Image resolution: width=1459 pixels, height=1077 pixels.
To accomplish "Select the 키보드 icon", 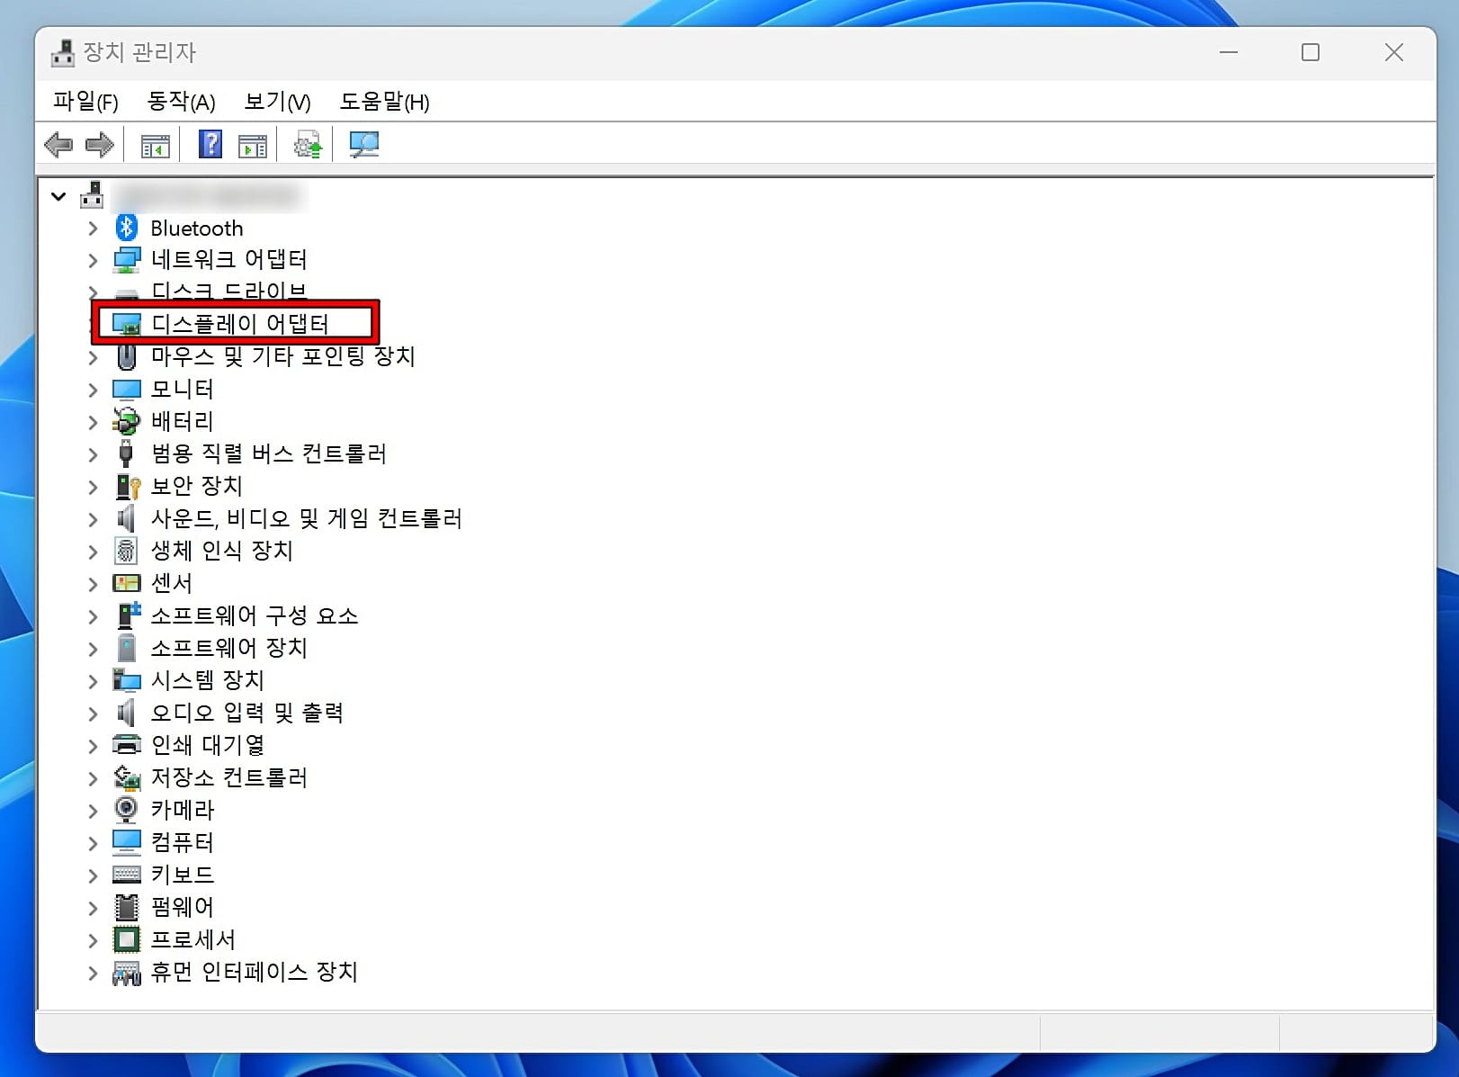I will 127,875.
